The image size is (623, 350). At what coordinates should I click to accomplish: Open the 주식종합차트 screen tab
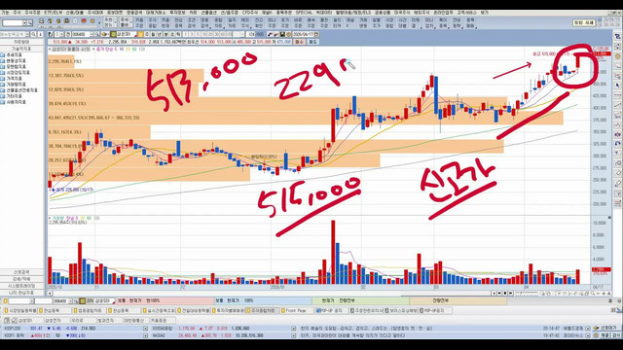(x=262, y=310)
